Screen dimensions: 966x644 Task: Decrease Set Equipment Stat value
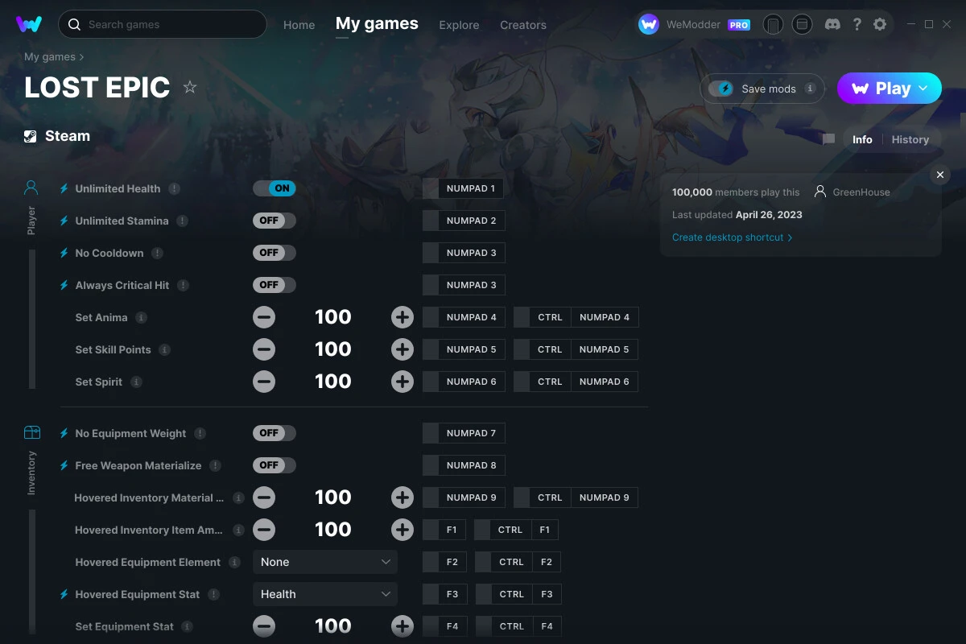(x=264, y=626)
